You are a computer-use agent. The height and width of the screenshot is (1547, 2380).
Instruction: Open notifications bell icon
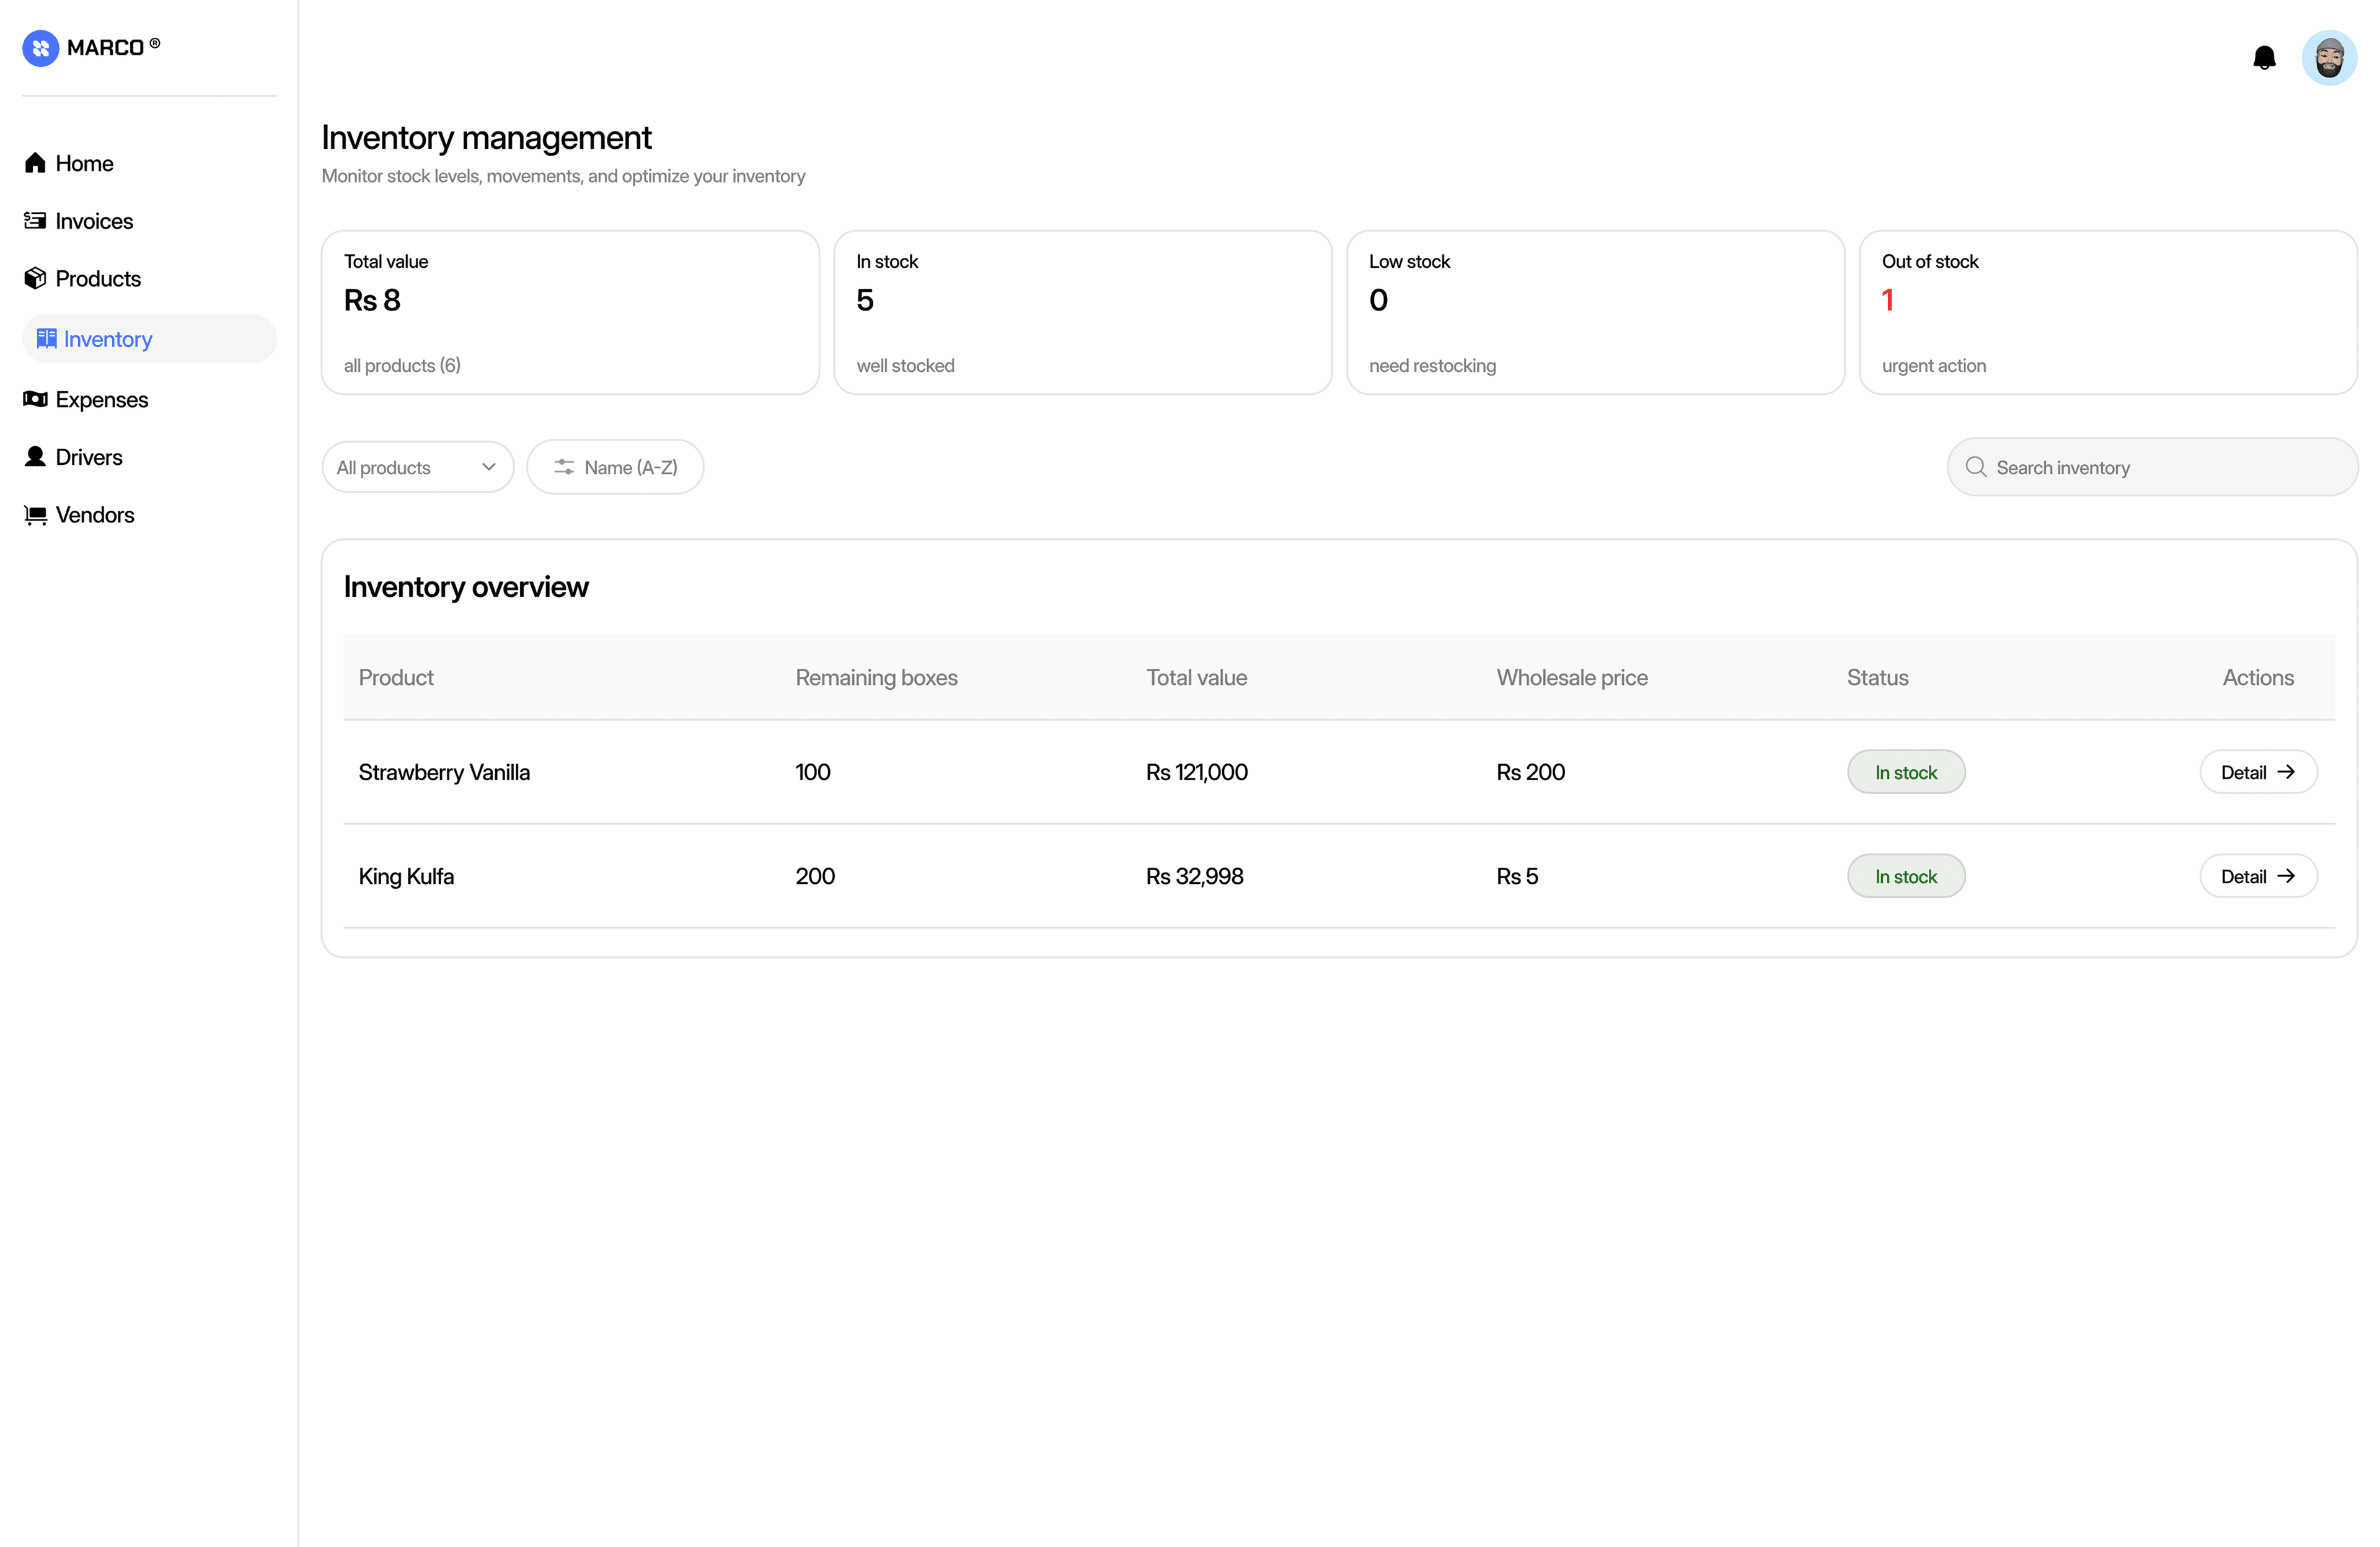coord(2264,58)
